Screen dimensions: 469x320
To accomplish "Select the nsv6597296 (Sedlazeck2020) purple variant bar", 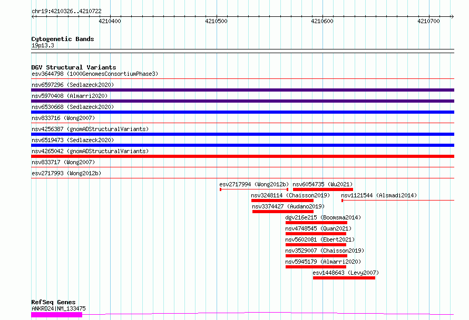I will (242, 90).
